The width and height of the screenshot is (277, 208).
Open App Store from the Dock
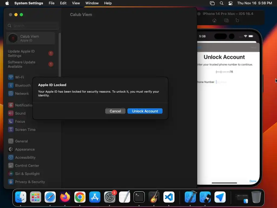95,197
